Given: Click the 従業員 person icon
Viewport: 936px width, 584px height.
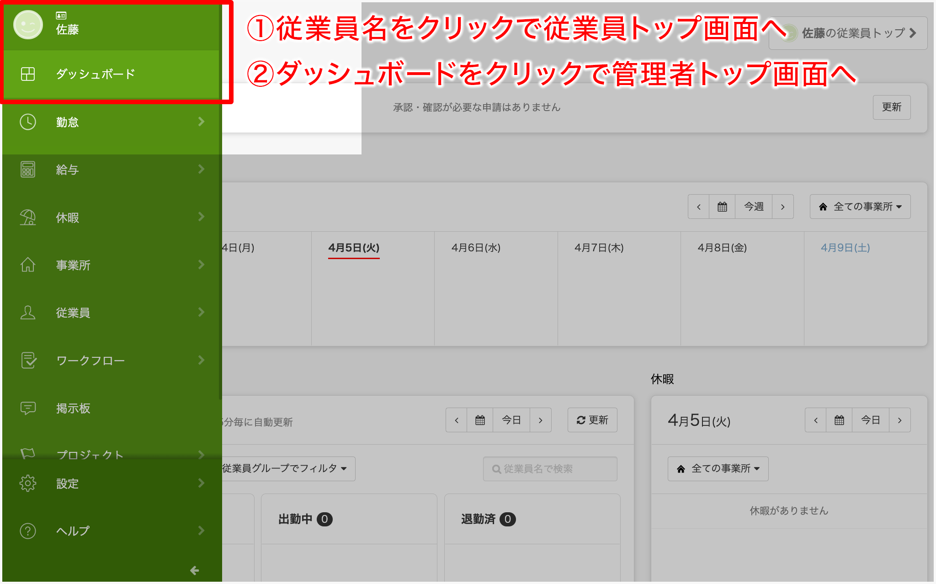Looking at the screenshot, I should click(28, 313).
